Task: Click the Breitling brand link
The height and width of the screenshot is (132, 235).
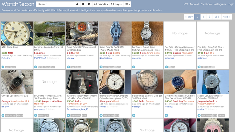Action: 178,101
